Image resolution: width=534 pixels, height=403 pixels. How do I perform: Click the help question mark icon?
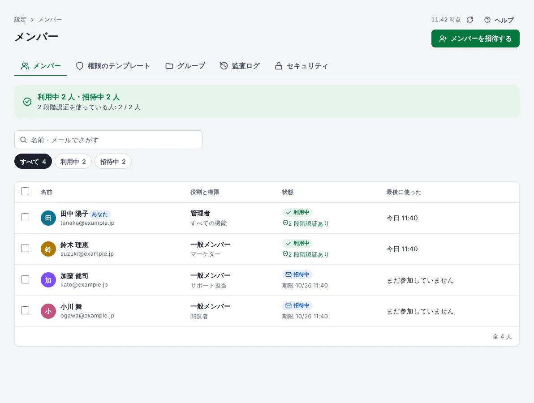[x=487, y=20]
